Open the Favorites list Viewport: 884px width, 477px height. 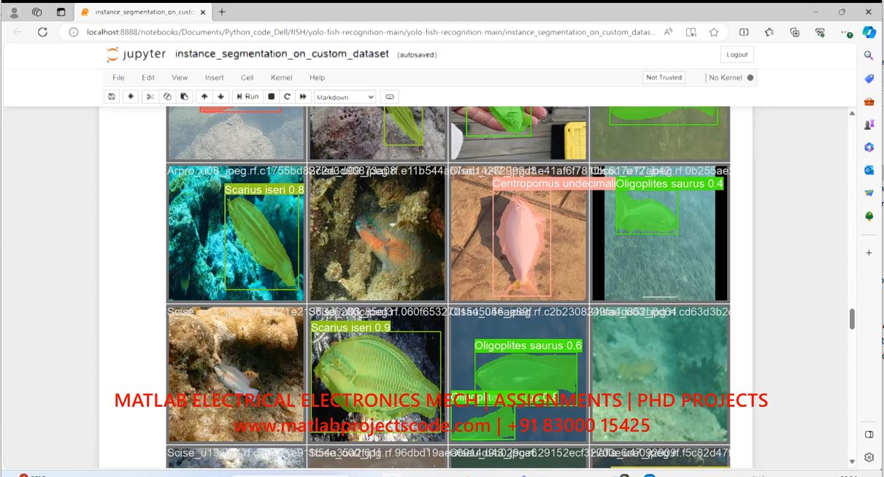769,32
